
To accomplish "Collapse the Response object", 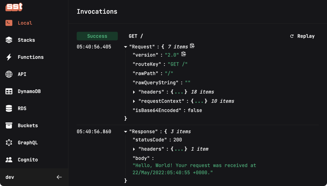I will [x=125, y=131].
